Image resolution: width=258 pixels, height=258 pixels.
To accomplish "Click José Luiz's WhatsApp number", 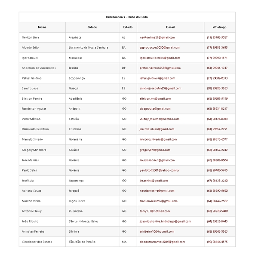I will (217, 181).
